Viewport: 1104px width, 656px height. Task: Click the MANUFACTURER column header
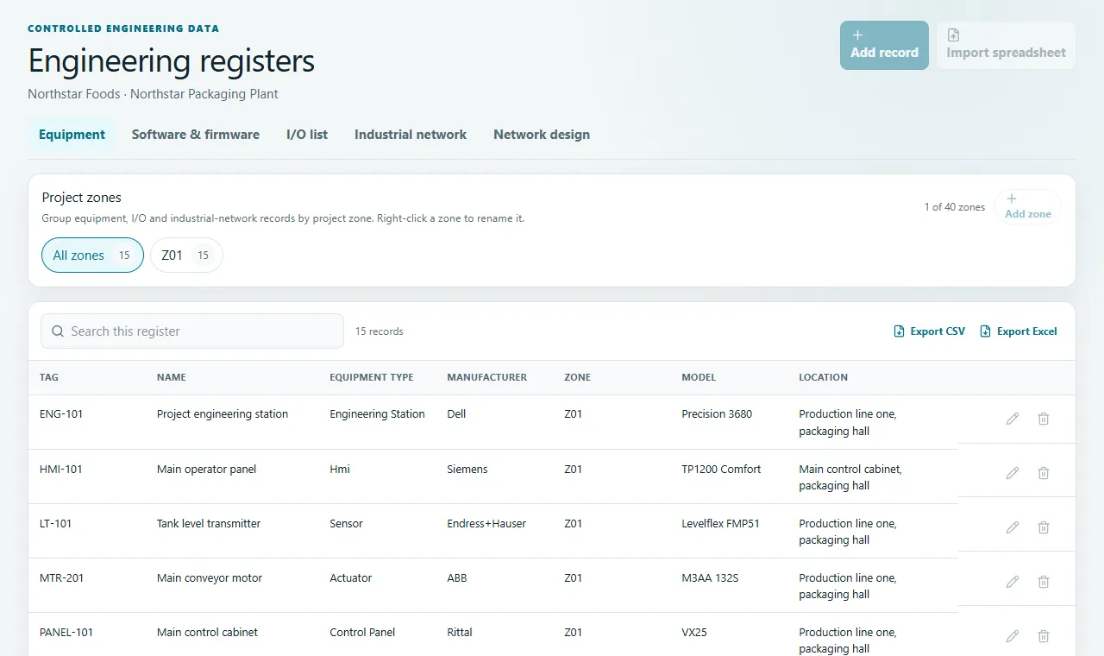click(487, 377)
